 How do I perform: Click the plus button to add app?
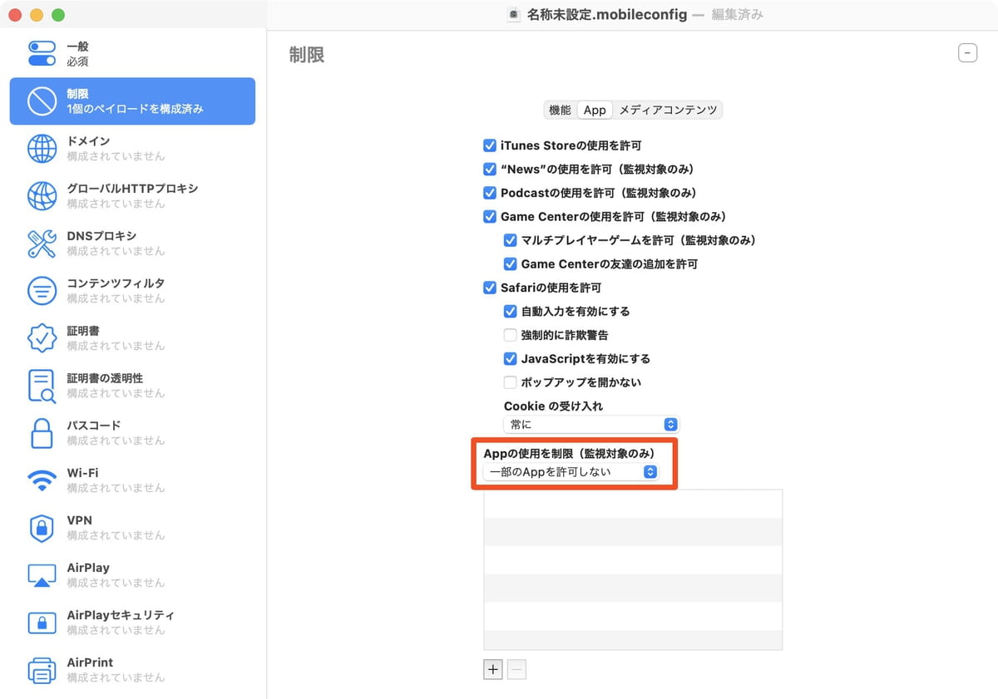[493, 669]
